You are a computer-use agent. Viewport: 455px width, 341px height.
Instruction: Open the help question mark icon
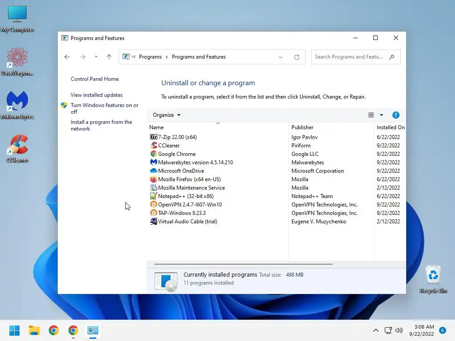tap(395, 115)
